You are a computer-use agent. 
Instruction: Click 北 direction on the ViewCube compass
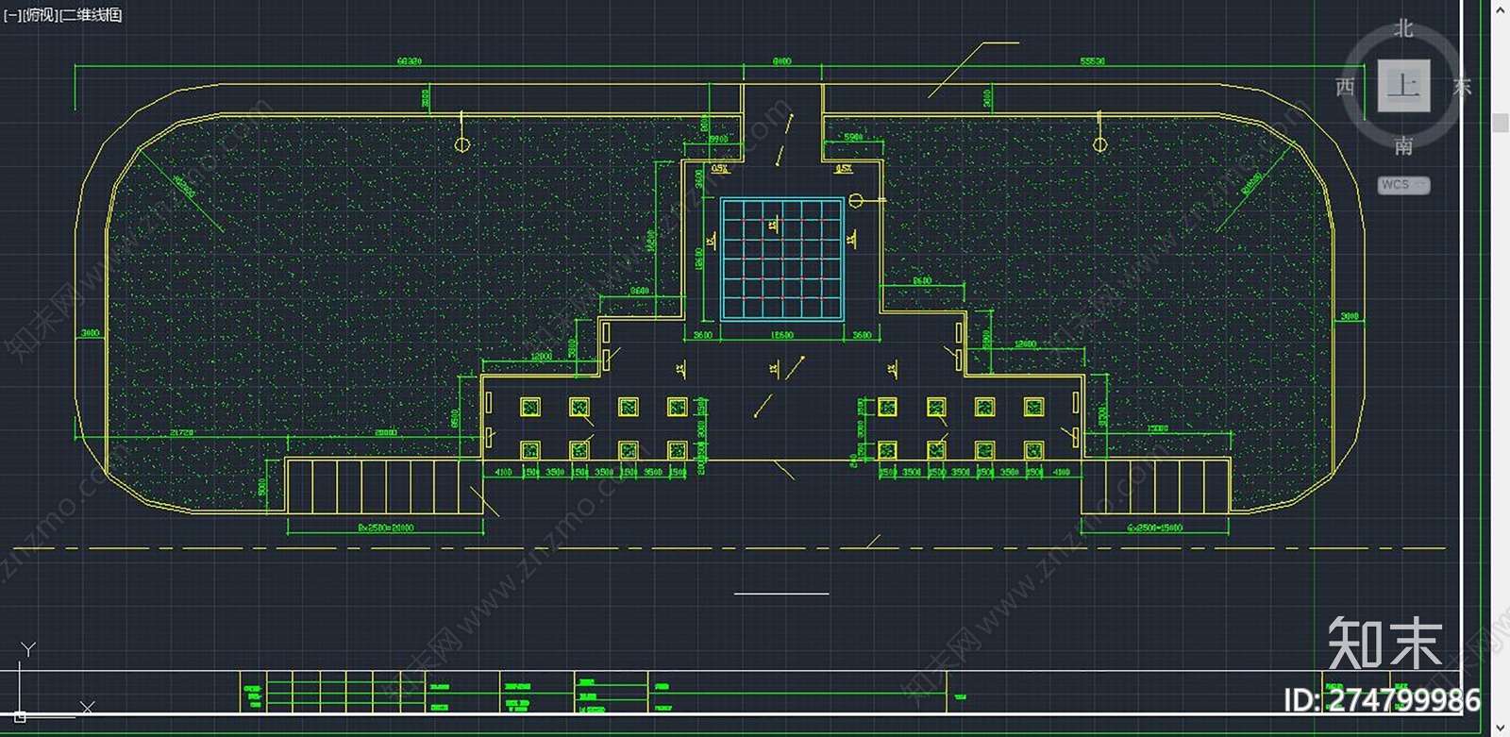(1403, 29)
